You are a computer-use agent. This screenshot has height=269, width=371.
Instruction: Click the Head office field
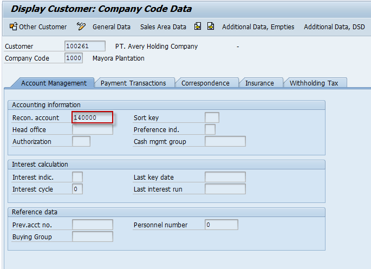93,129
